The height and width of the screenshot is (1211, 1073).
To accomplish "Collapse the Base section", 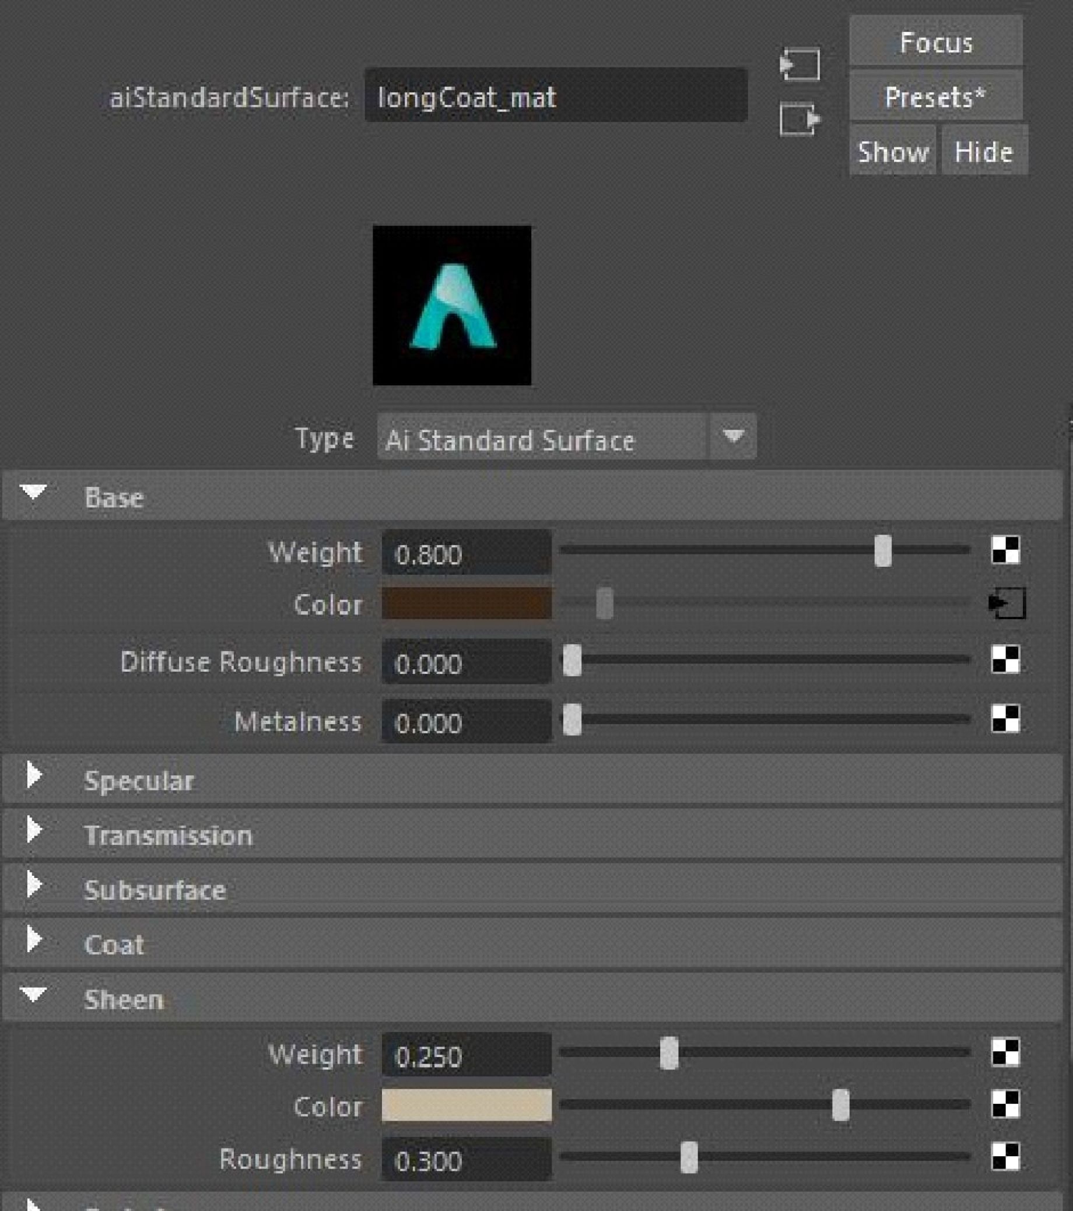I will coord(33,492).
